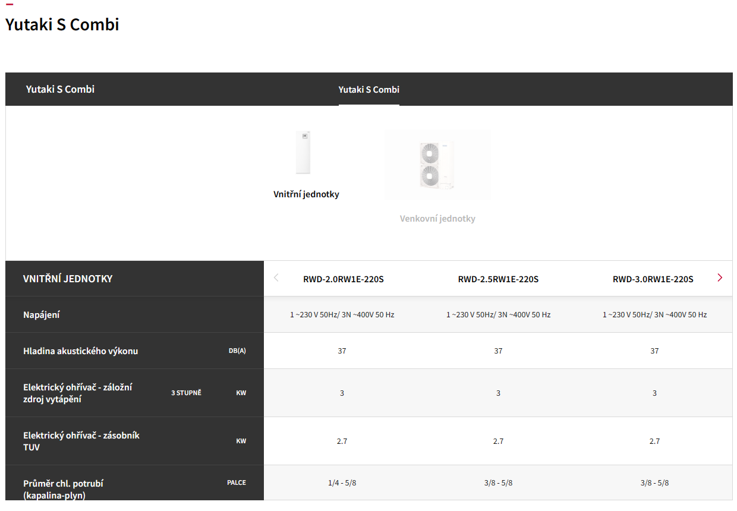The image size is (737, 511).
Task: Click backup heater value 3 for RWD-2.5RW1E-220S
Action: 498,393
